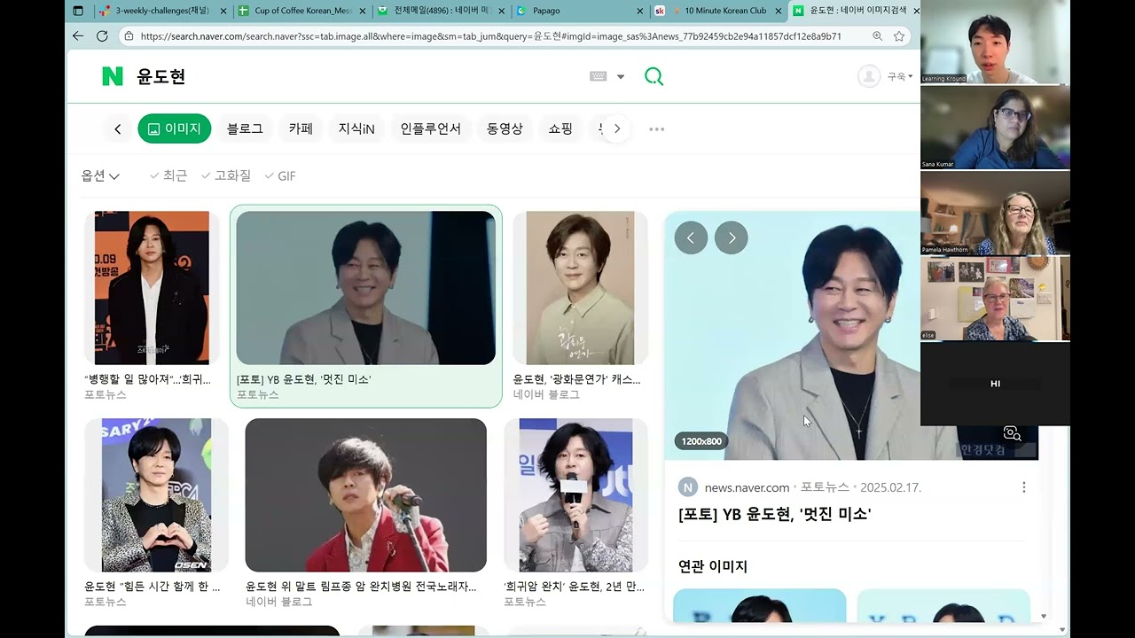This screenshot has height=638, width=1135.
Task: Toggle the 최근 filter
Action: (168, 175)
